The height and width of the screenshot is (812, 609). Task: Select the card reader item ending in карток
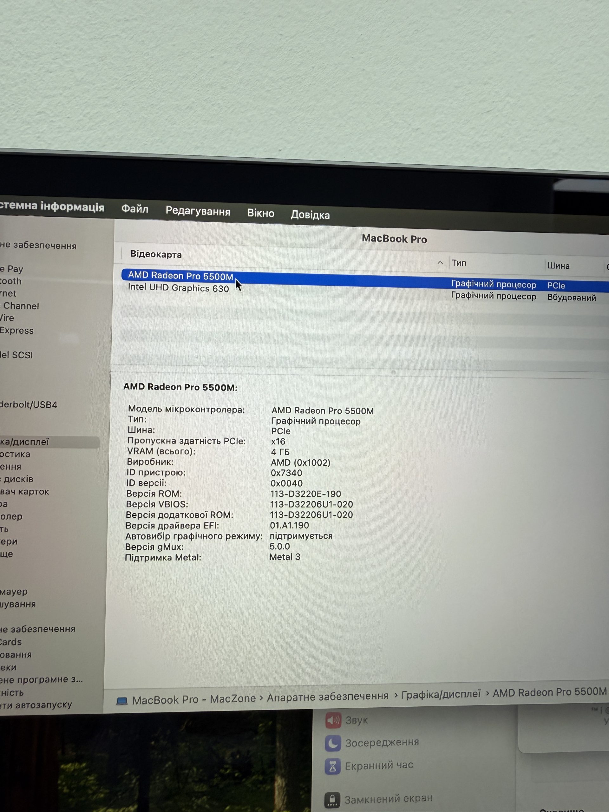pyautogui.click(x=25, y=492)
